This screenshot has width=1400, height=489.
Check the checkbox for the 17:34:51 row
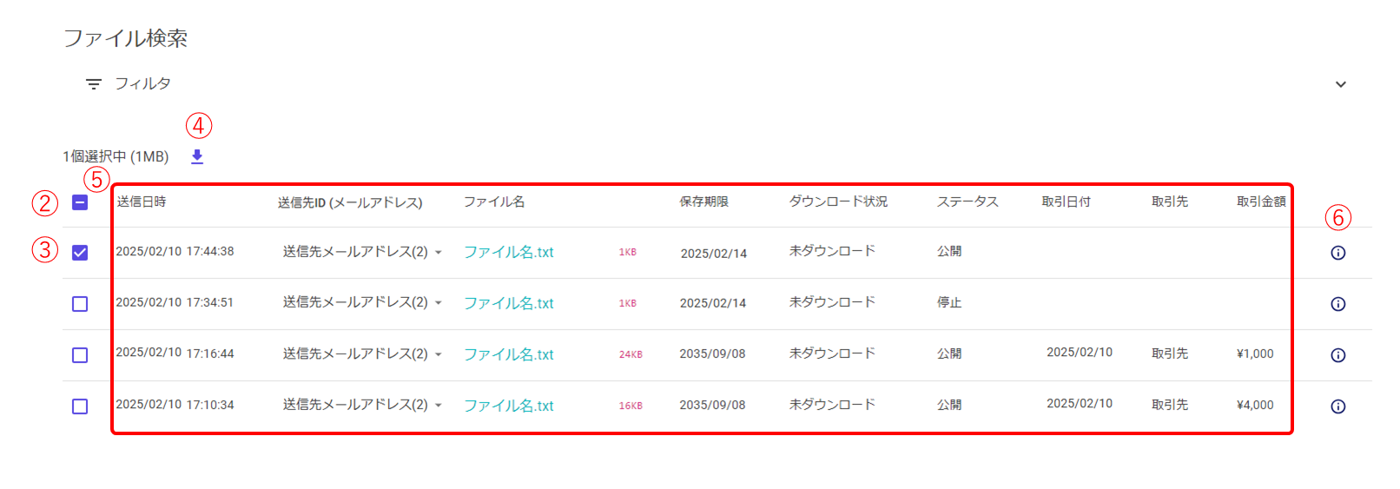[x=80, y=304]
